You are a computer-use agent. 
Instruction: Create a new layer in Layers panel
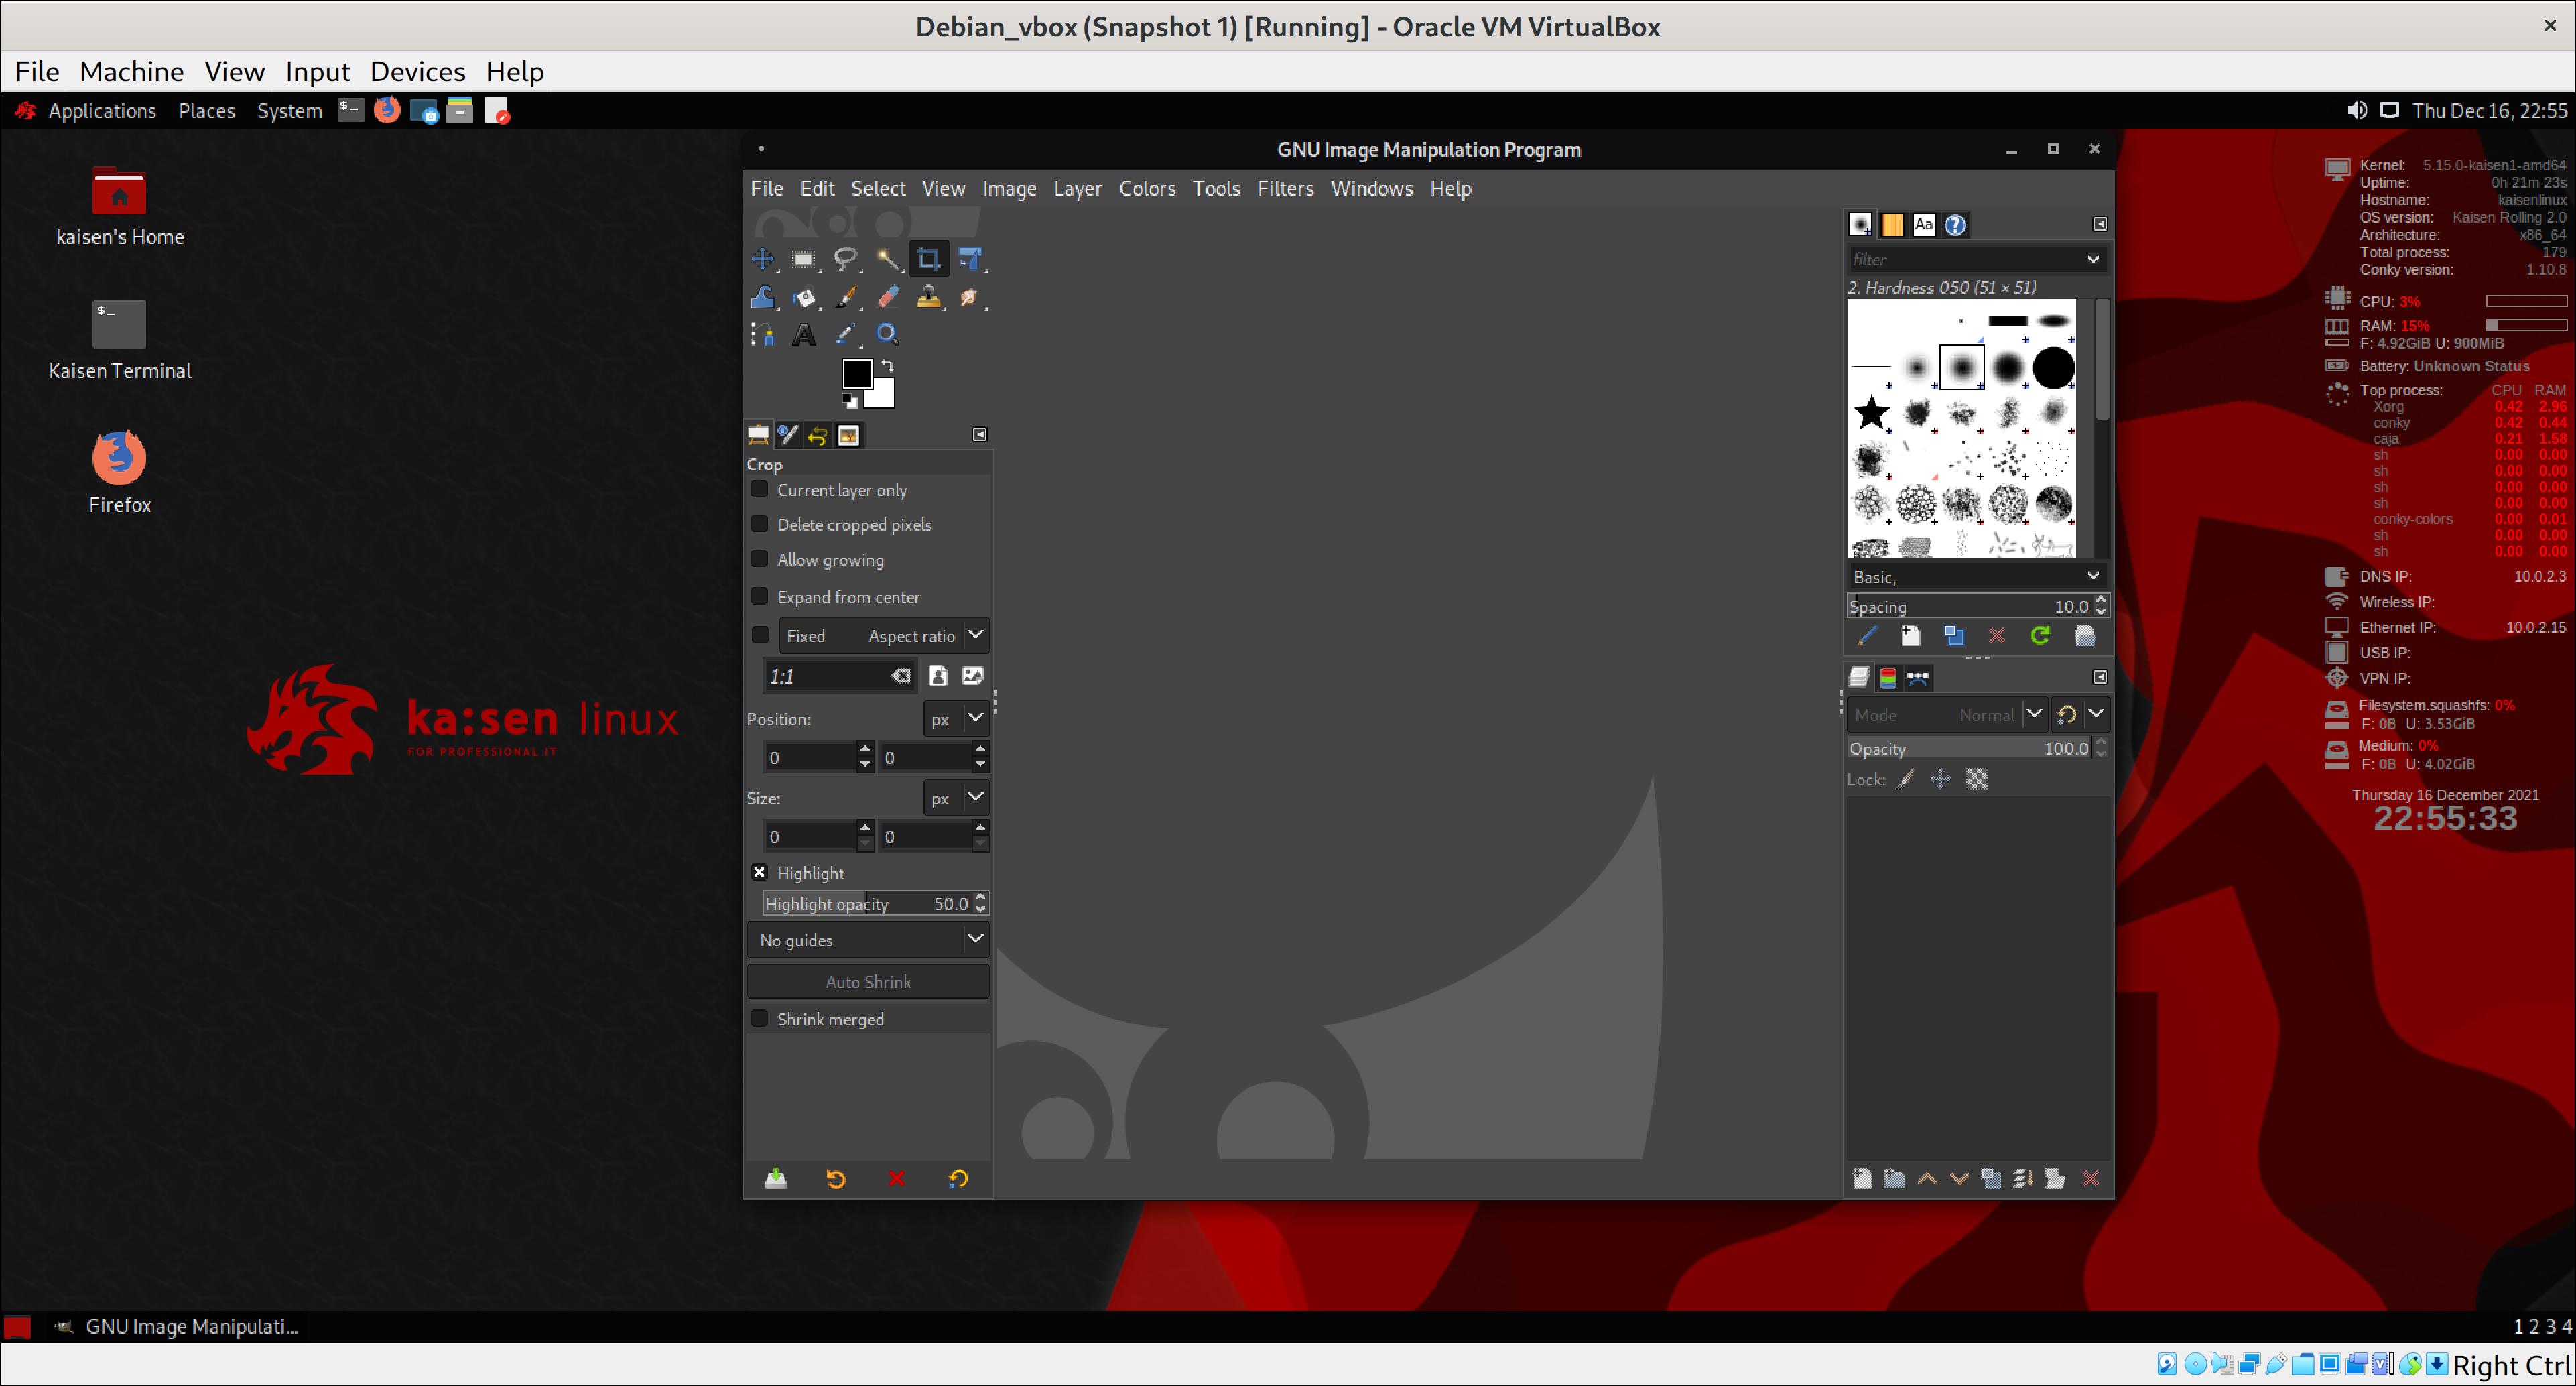1862,1179
